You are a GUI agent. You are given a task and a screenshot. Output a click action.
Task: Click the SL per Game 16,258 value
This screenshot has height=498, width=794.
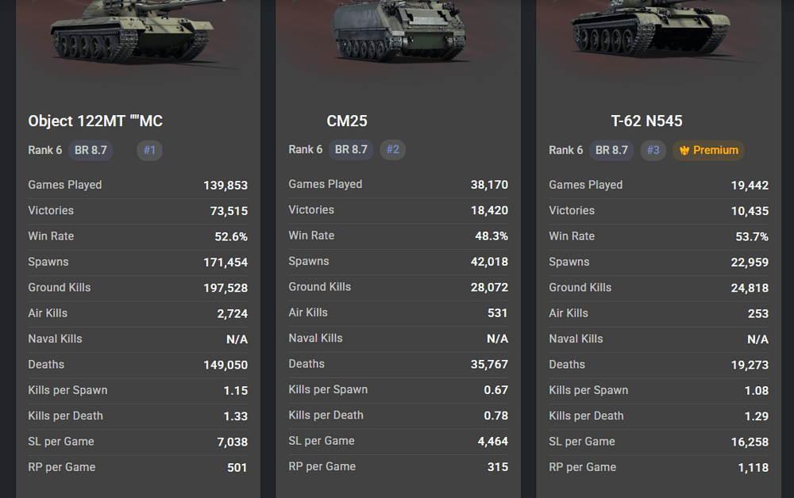click(x=750, y=442)
